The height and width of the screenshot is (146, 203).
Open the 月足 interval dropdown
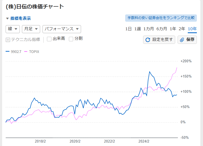(x=31, y=29)
